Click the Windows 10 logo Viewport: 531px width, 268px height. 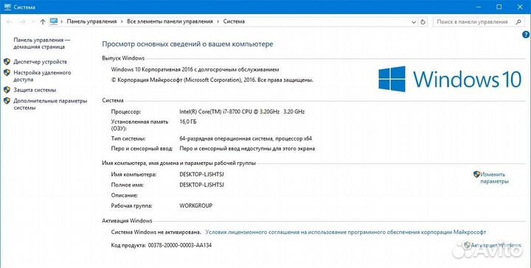[450, 79]
